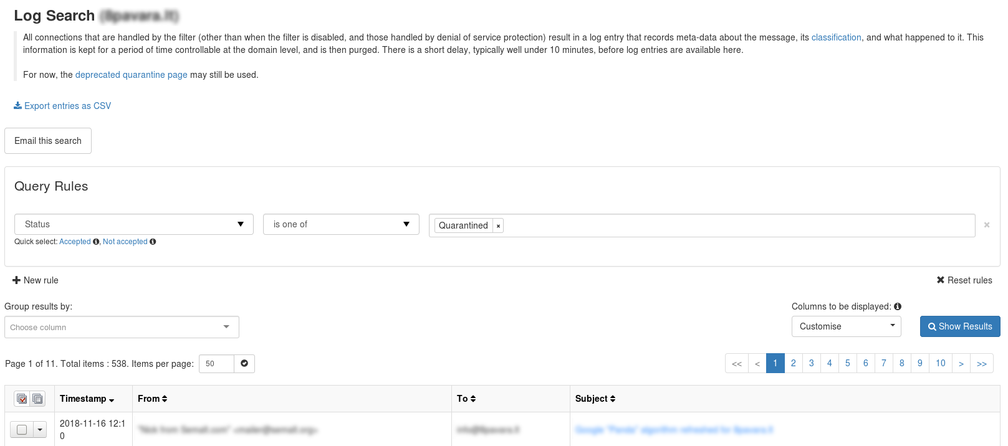Image resolution: width=1008 pixels, height=446 pixels.
Task: Jump to last page with >> button
Action: 981,363
